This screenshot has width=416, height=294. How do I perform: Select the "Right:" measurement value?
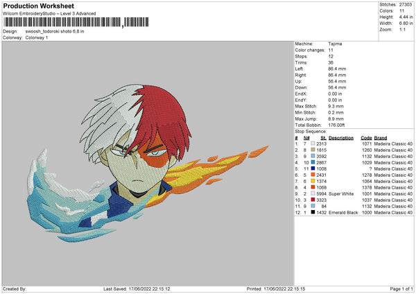point(337,75)
